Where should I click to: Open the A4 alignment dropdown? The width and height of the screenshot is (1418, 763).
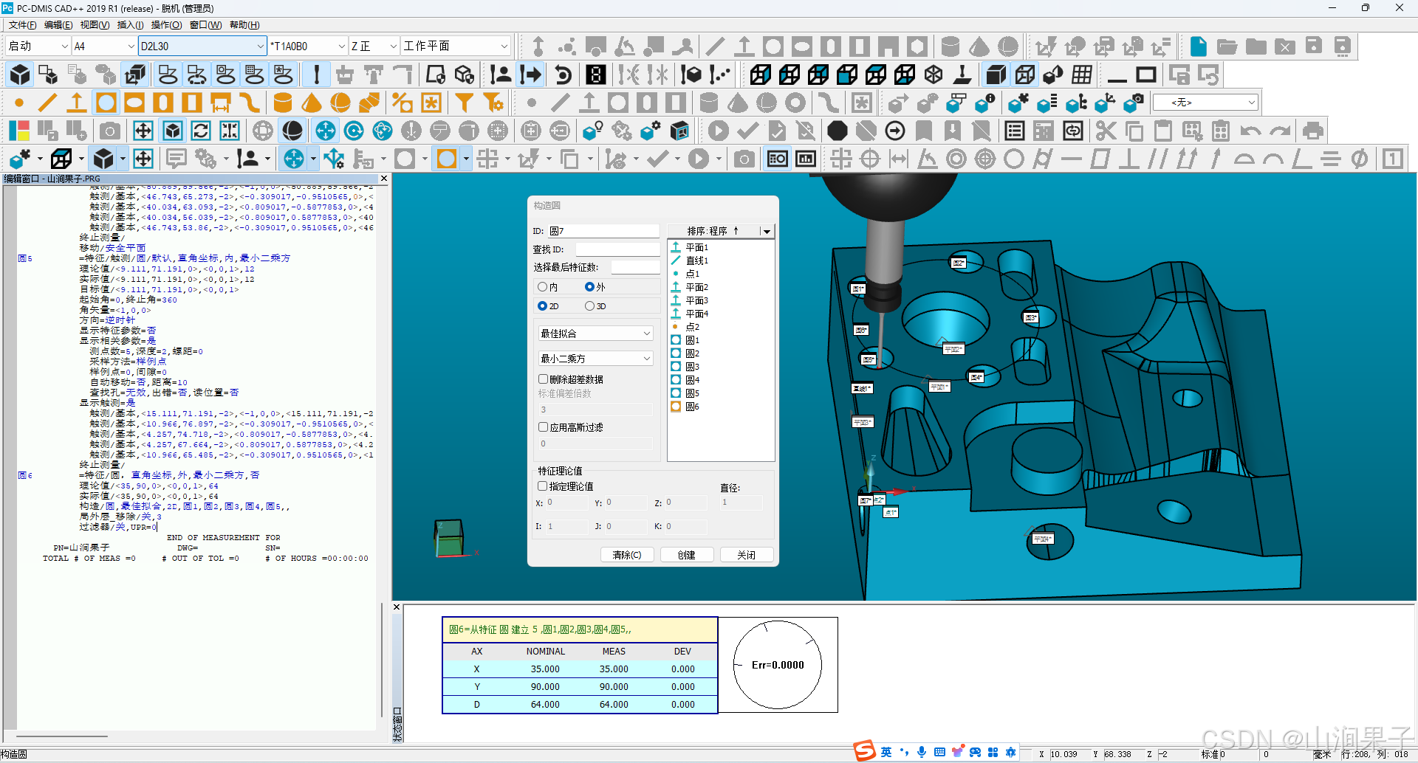(x=104, y=46)
